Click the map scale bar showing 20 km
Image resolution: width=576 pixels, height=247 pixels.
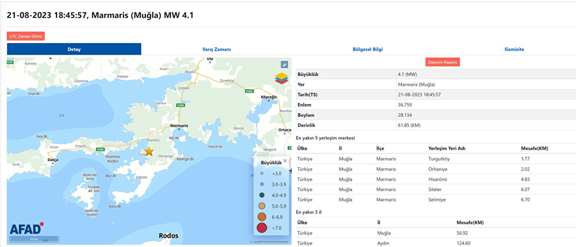pos(34,239)
